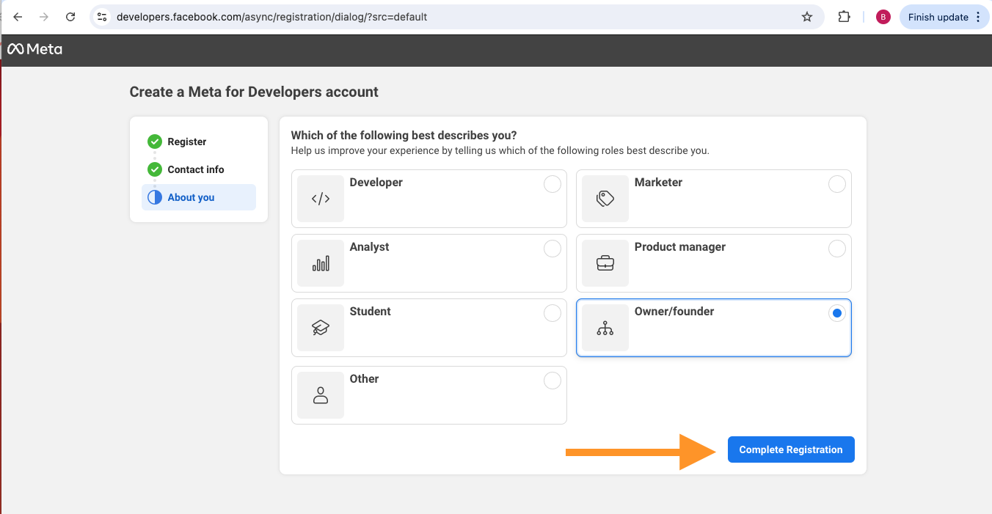Image resolution: width=992 pixels, height=514 pixels.
Task: Open the browser extensions puzzle icon
Action: coord(844,17)
